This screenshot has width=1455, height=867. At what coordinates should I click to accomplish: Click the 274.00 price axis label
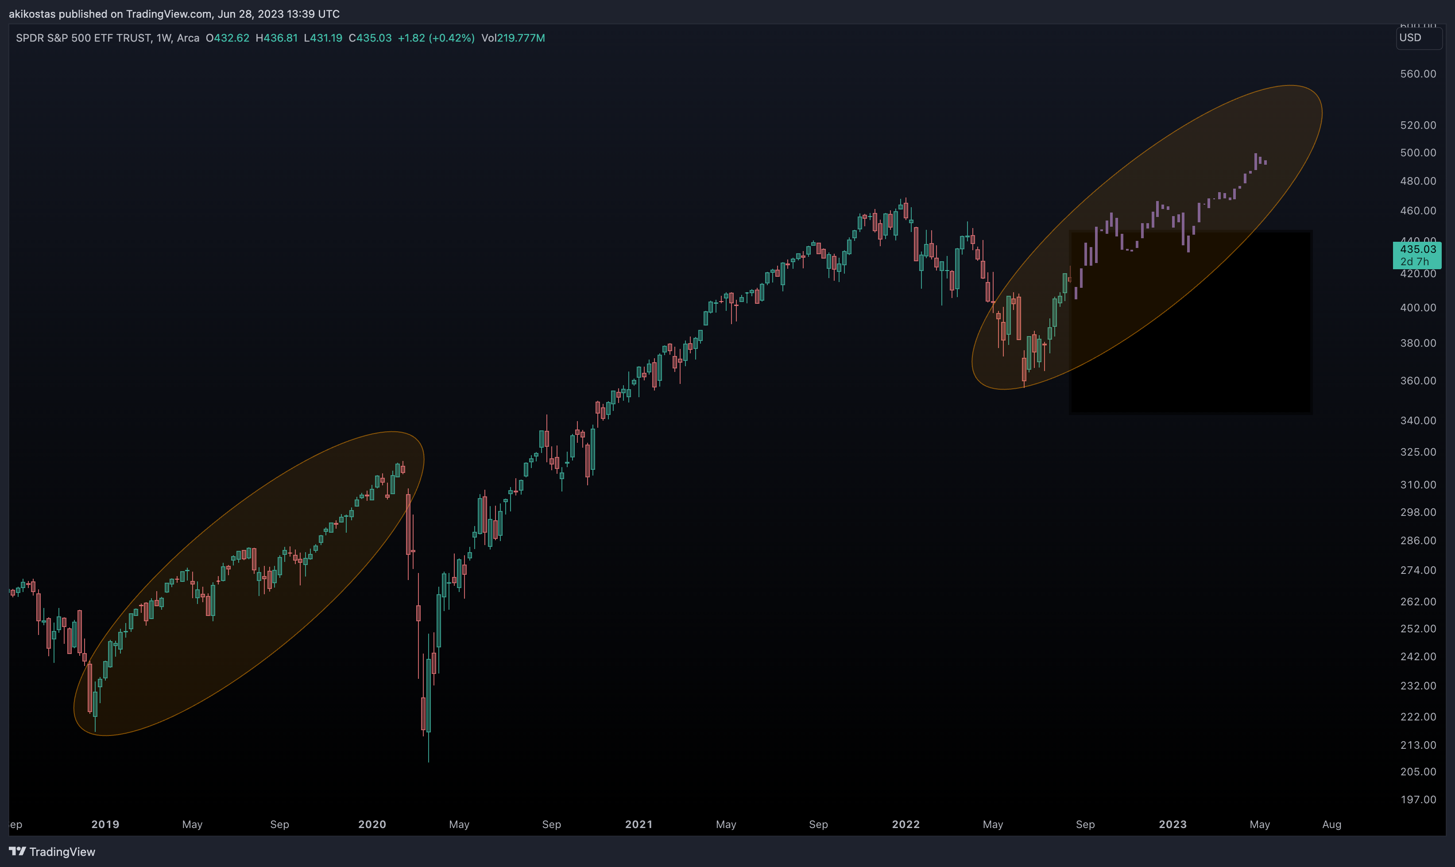[x=1418, y=570]
